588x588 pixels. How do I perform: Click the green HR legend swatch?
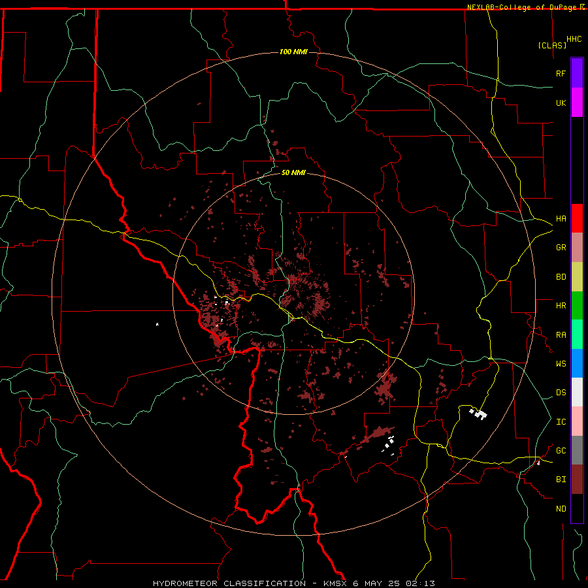tap(577, 306)
